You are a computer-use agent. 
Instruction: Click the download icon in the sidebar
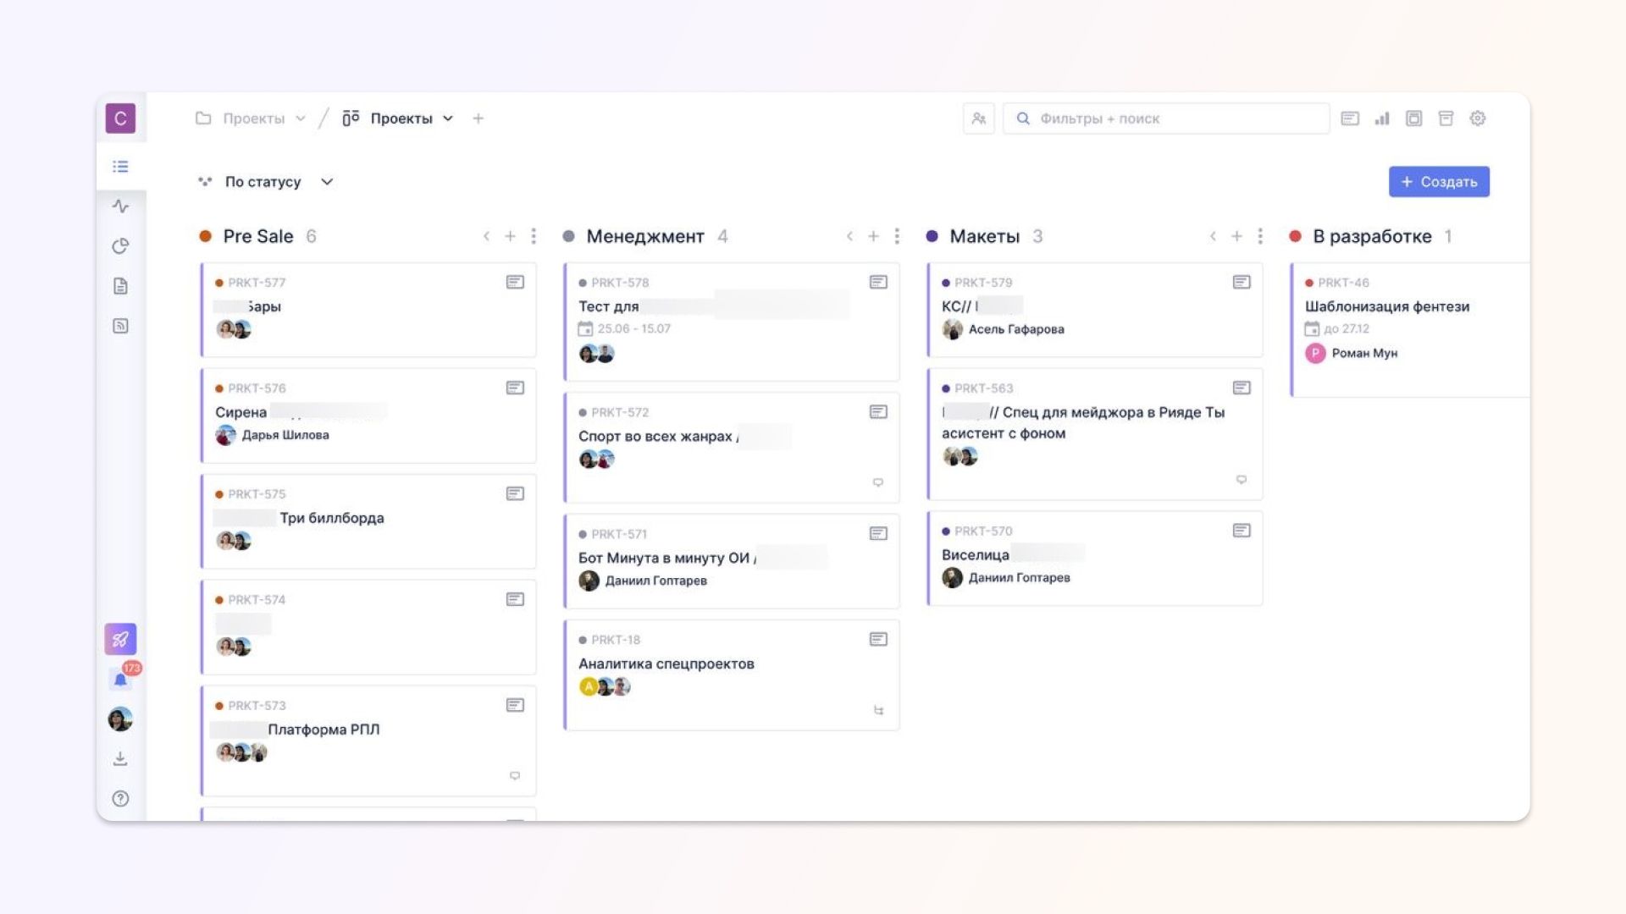point(120,759)
